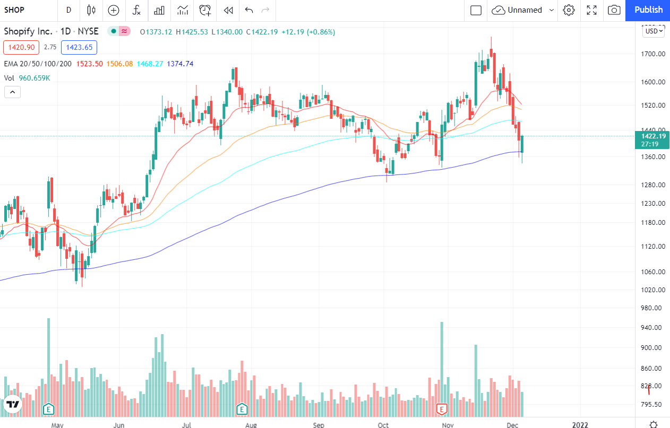Click the 1060.00 price scale label

tap(652, 272)
